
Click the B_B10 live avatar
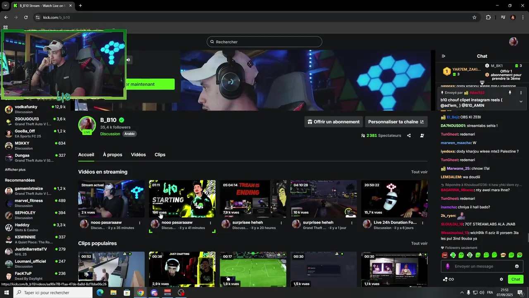[87, 125]
